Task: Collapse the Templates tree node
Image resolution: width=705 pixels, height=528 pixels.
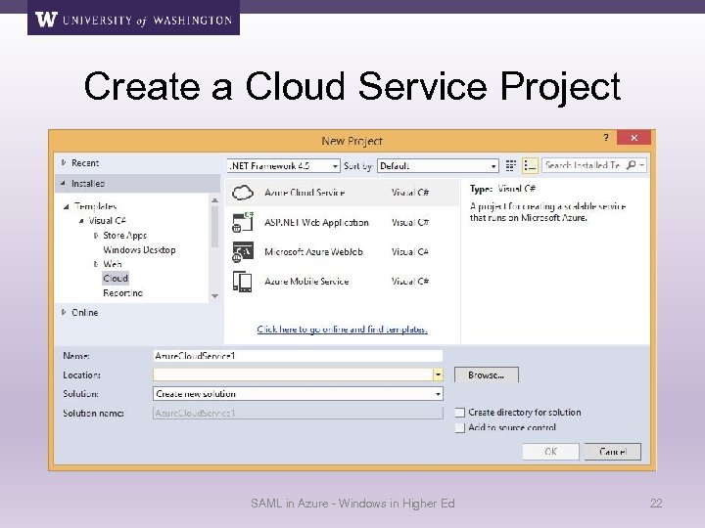Action: (x=67, y=206)
